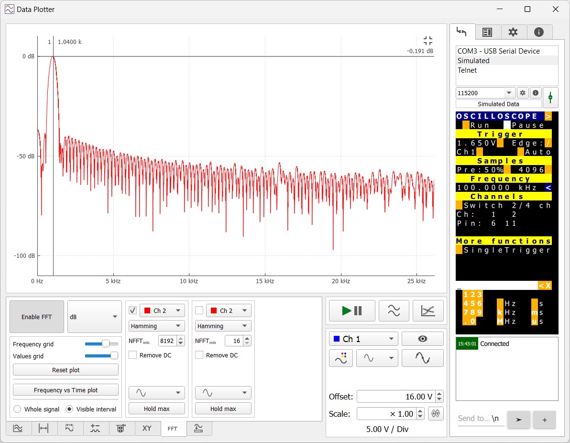The width and height of the screenshot is (570, 443).
Task: Switch to the XY tab
Action: pyautogui.click(x=147, y=428)
